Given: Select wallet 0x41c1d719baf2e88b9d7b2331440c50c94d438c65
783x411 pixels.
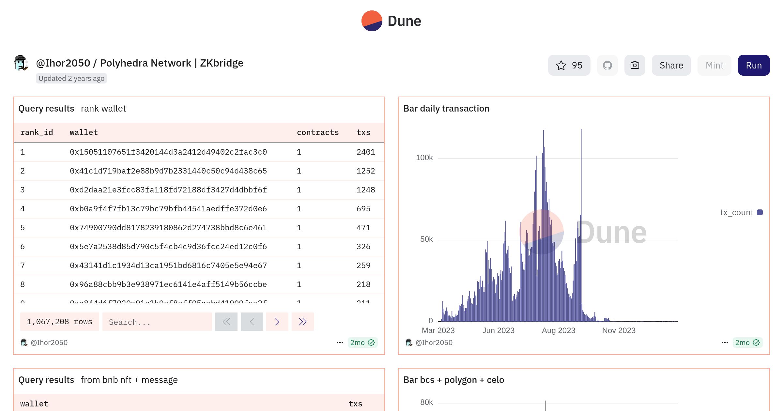Looking at the screenshot, I should [x=168, y=171].
